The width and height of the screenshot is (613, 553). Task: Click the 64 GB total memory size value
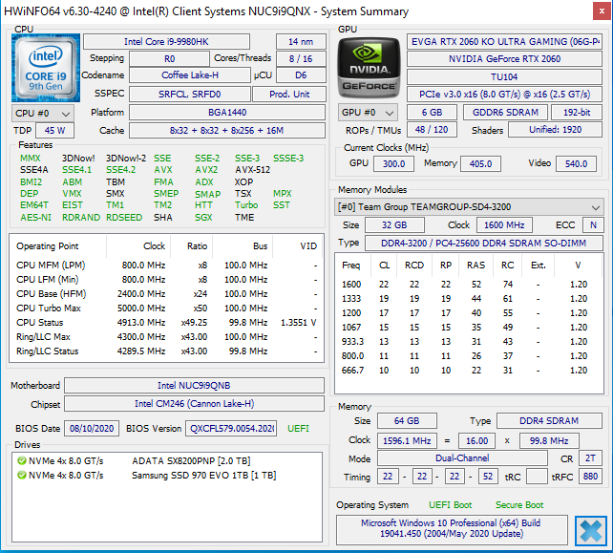407,421
